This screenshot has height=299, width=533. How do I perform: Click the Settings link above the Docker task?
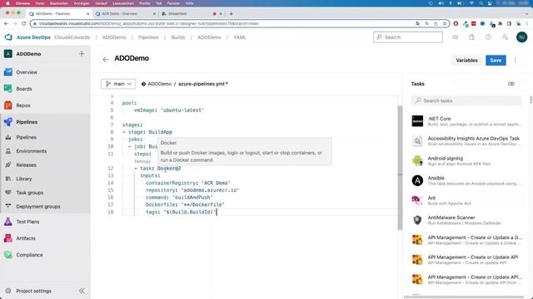pos(142,161)
